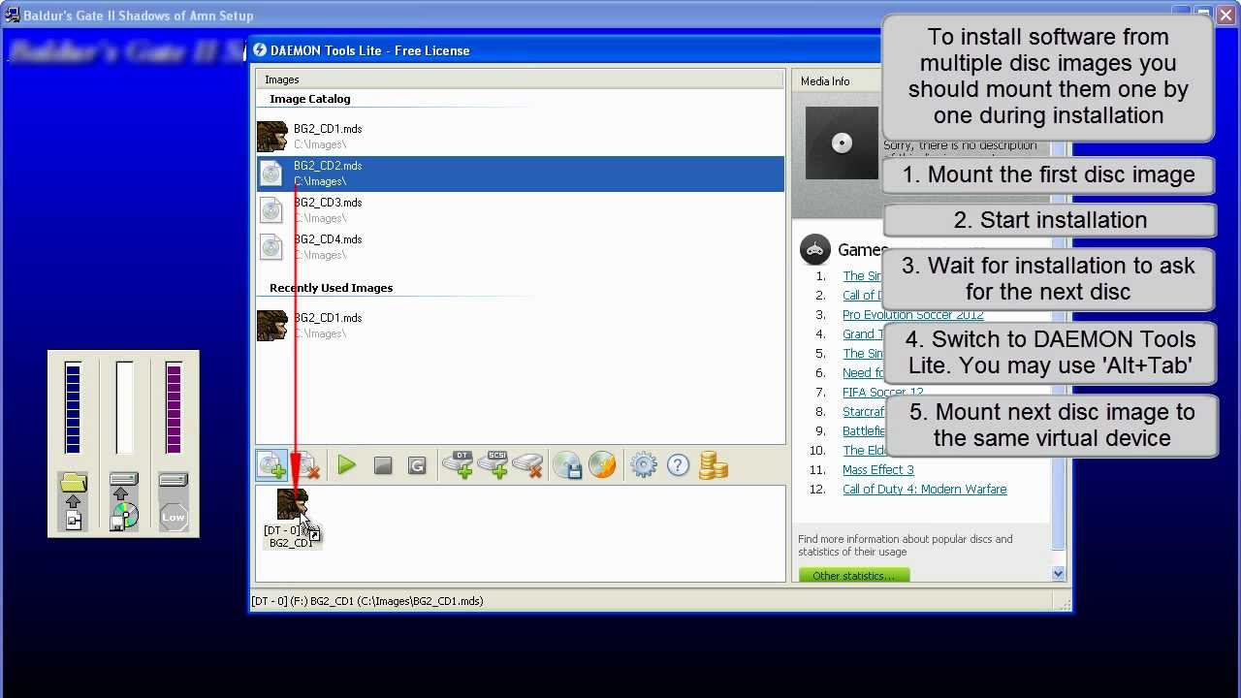Click the Remove Image toolbar icon
This screenshot has width=1241, height=698.
[x=307, y=465]
